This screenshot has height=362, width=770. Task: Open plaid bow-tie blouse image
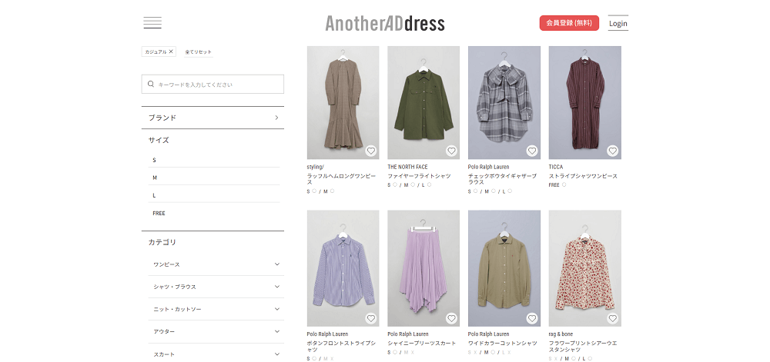point(504,102)
